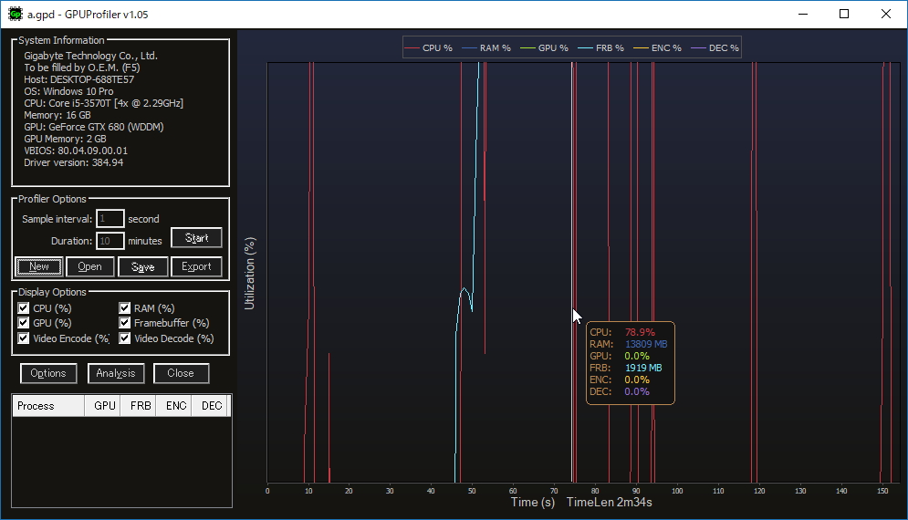This screenshot has height=520, width=908.
Task: Click the ENC % legend entry
Action: pos(657,48)
